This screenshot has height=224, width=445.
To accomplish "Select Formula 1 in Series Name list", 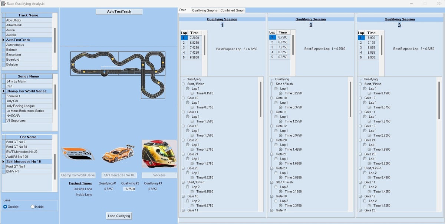I will (29, 96).
